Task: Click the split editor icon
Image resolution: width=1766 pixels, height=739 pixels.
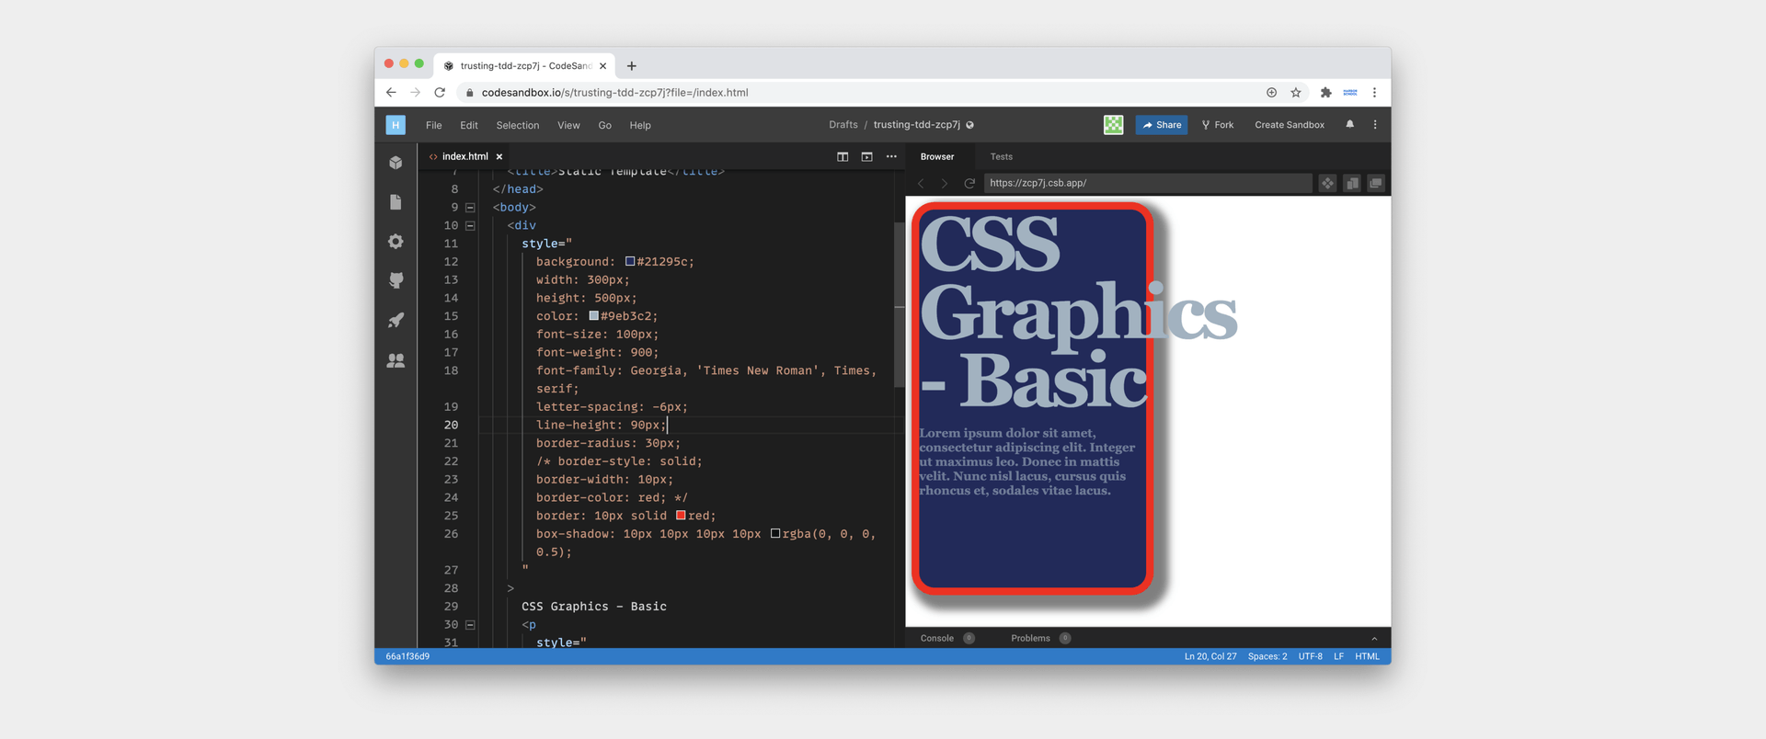Action: coord(843,156)
